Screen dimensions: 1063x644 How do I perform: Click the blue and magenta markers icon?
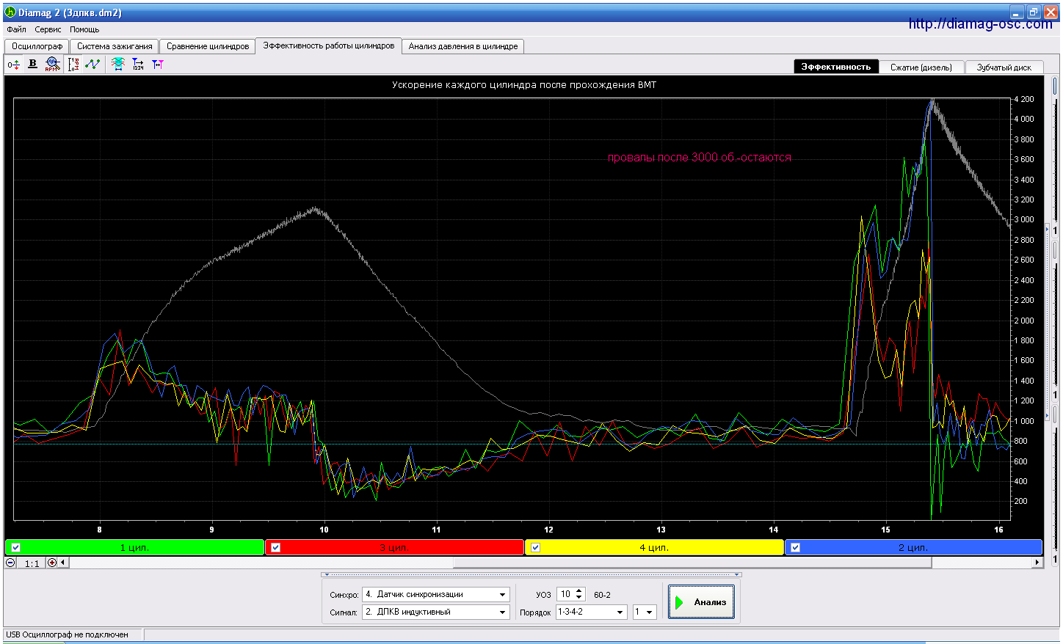[x=157, y=65]
